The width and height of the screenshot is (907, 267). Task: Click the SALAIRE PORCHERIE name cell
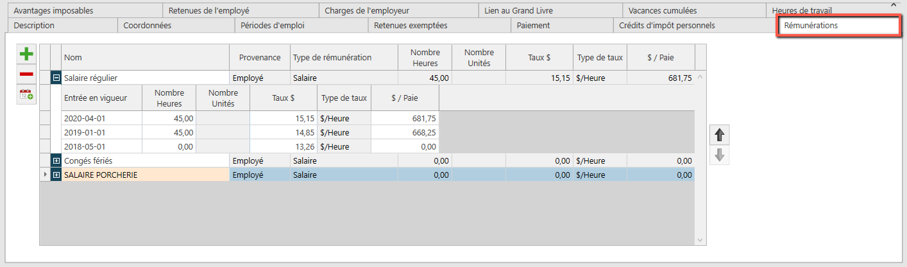(x=145, y=175)
